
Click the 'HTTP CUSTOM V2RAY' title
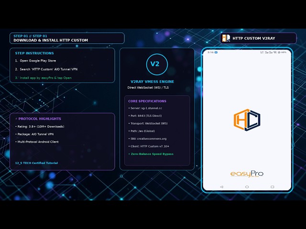pyautogui.click(x=254, y=38)
